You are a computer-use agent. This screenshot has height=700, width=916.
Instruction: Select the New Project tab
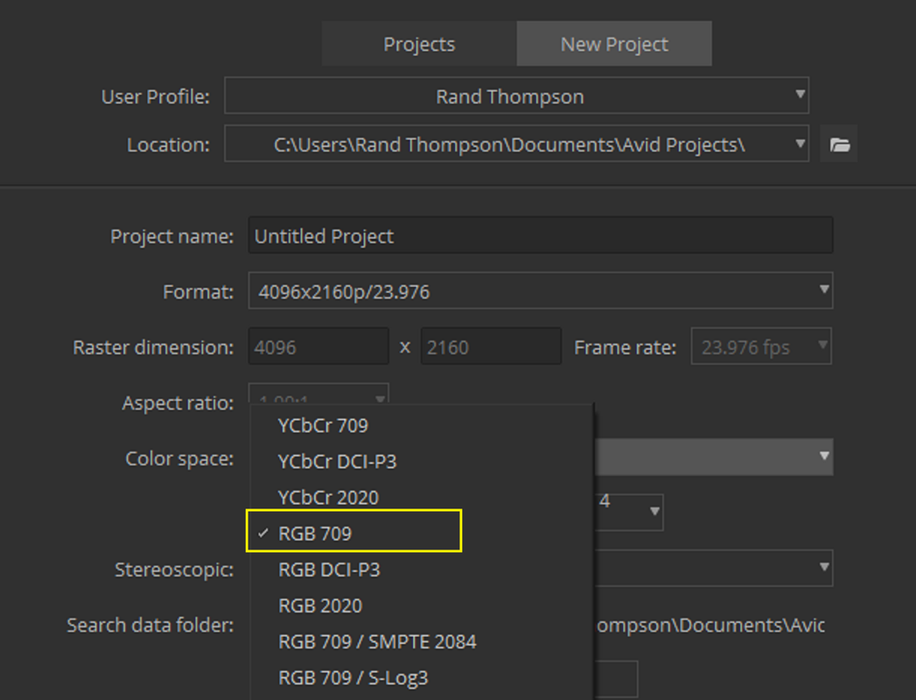click(x=614, y=44)
